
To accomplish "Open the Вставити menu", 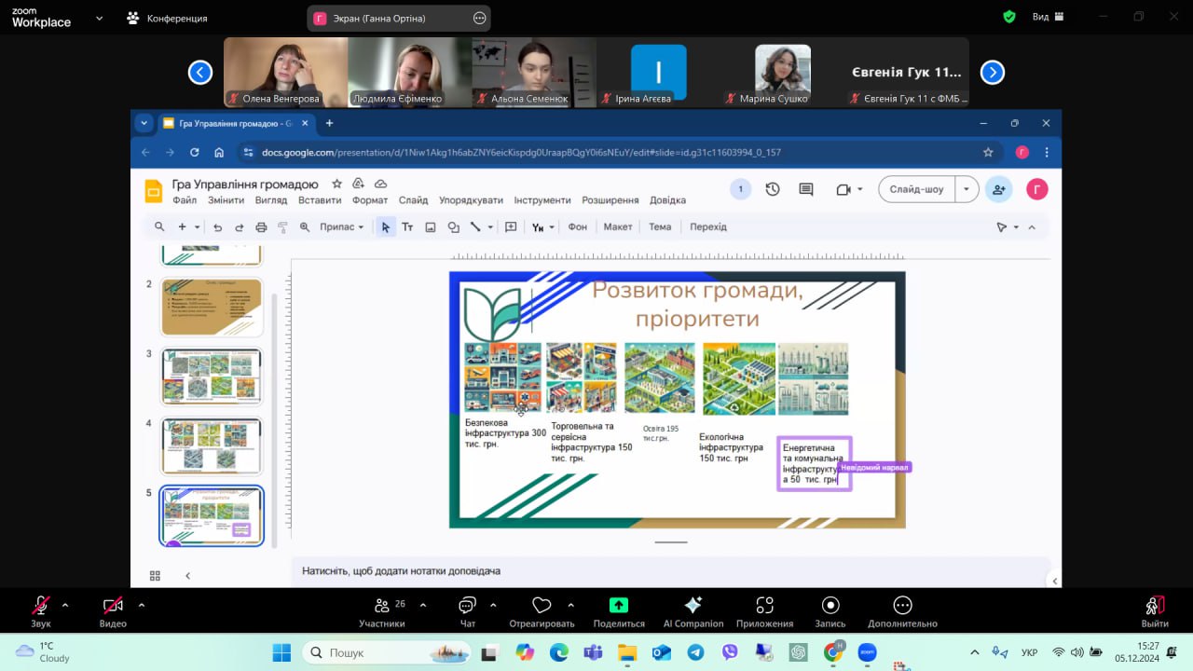I will [x=320, y=200].
